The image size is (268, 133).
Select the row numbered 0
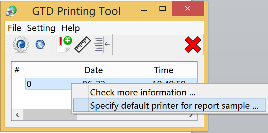click(49, 84)
